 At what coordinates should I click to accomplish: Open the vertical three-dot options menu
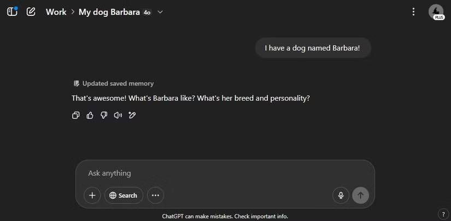coord(413,11)
